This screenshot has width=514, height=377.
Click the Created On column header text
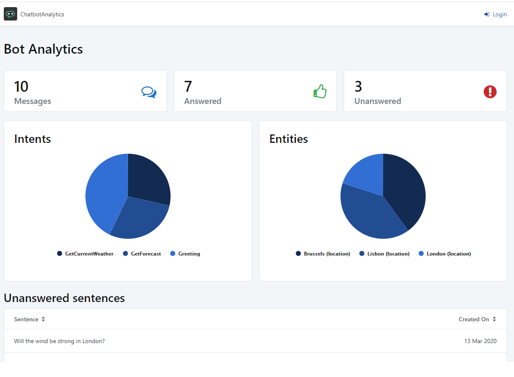474,319
